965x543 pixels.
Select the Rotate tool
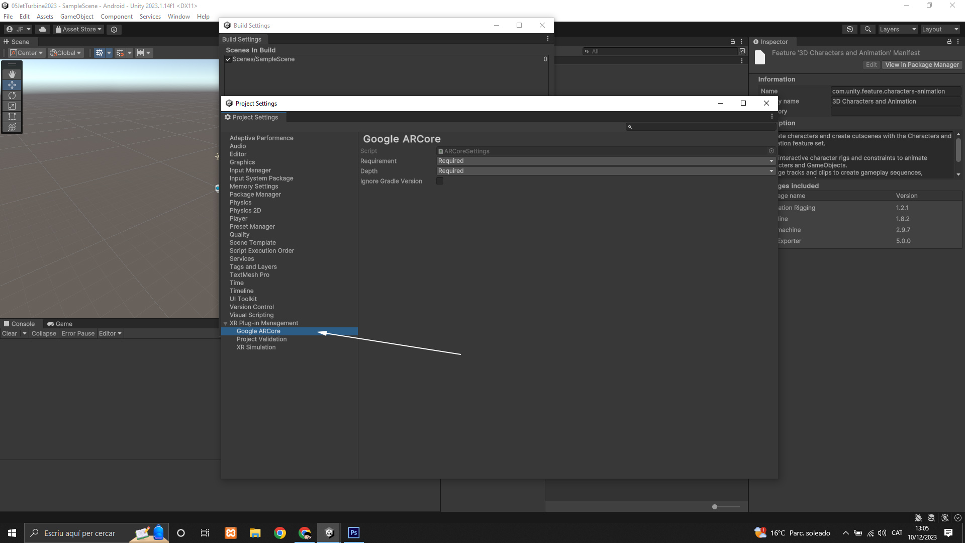tap(12, 96)
